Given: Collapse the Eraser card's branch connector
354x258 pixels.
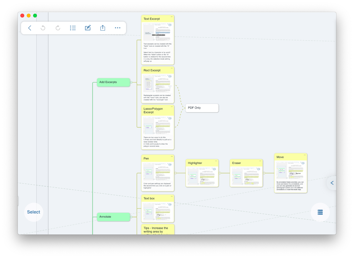Looking at the screenshot, I should pyautogui.click(x=264, y=173).
